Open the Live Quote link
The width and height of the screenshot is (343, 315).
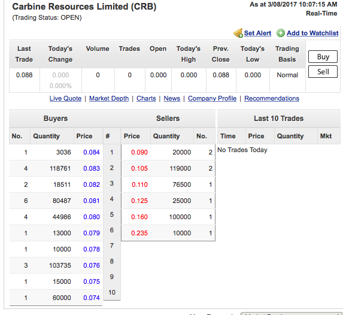[x=65, y=98]
